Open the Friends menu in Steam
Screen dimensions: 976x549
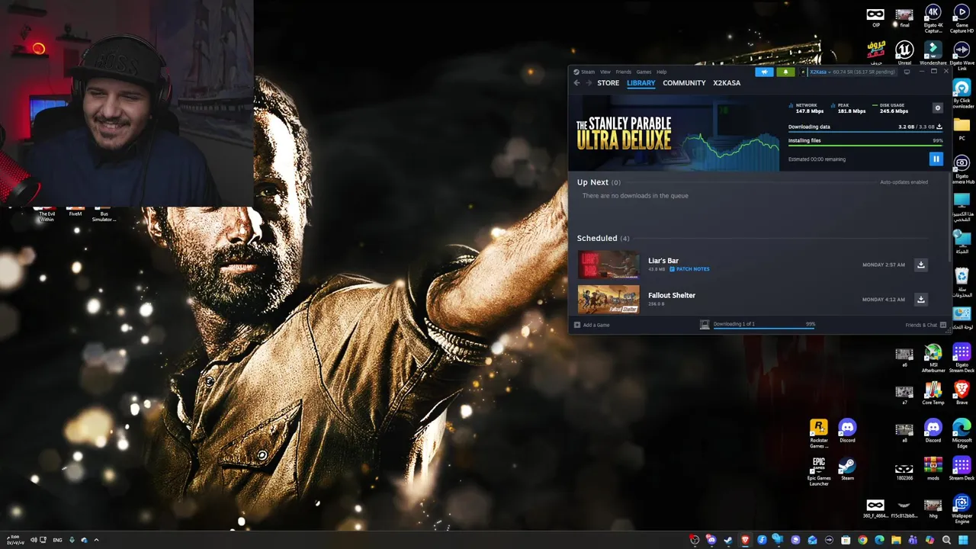(x=624, y=72)
